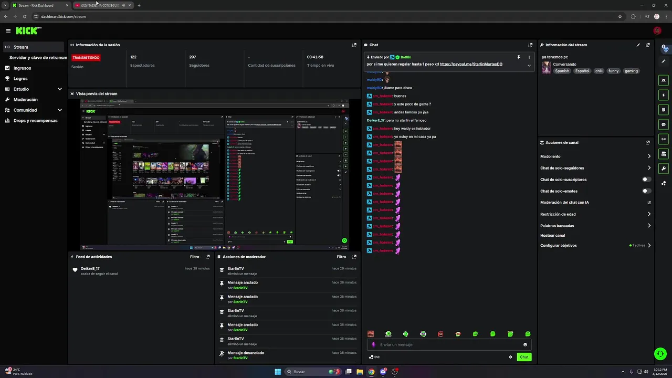This screenshot has height=378, width=672.
Task: Pop out the Acciones de moderador panel
Action: point(354,257)
